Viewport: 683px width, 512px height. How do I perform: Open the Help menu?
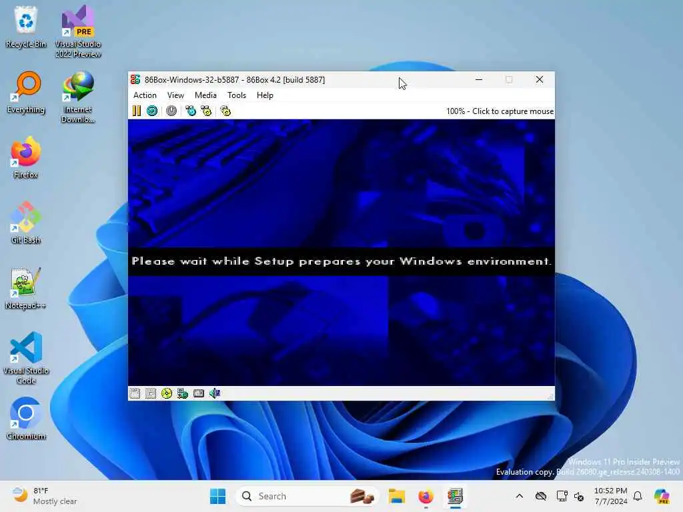pyautogui.click(x=265, y=95)
